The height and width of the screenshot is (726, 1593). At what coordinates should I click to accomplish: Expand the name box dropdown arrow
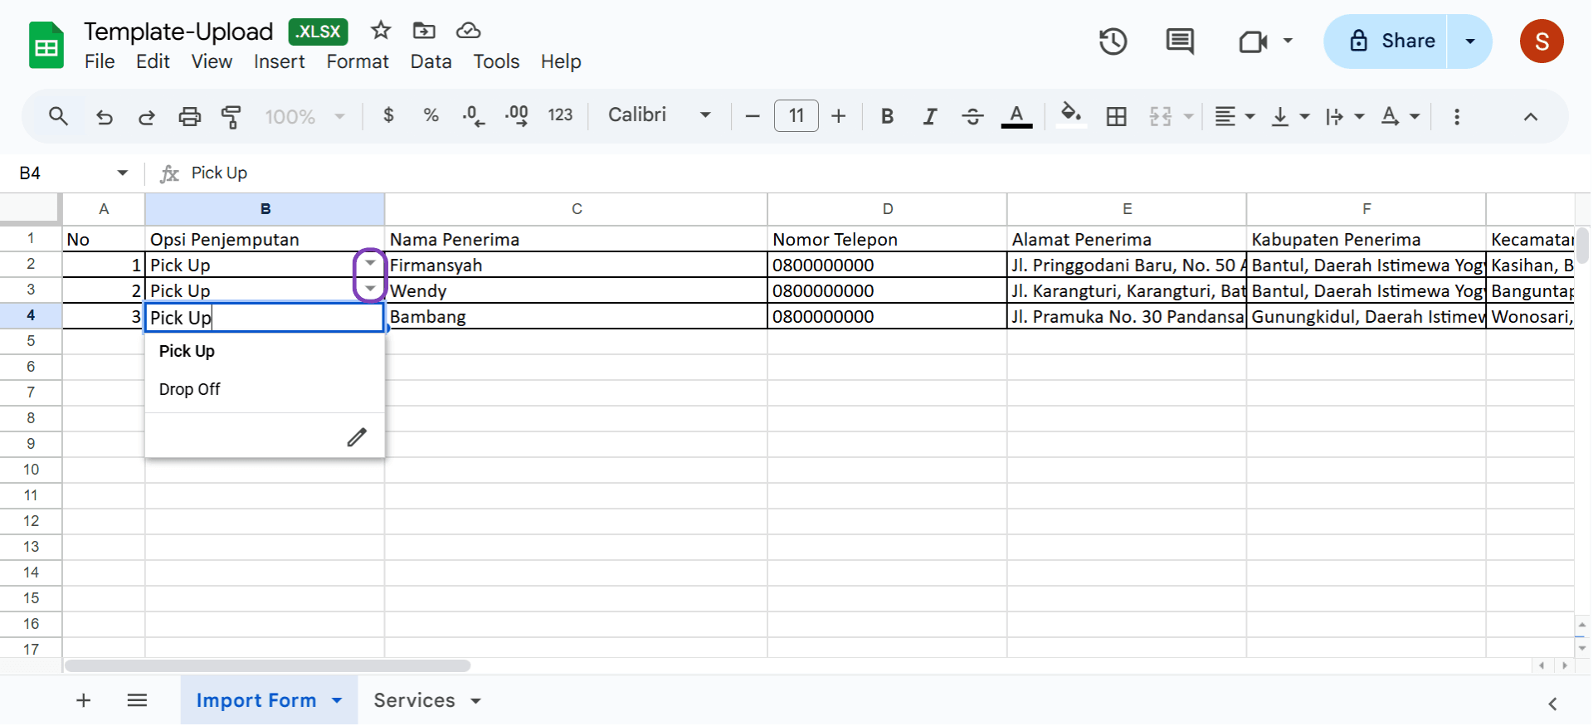123,173
